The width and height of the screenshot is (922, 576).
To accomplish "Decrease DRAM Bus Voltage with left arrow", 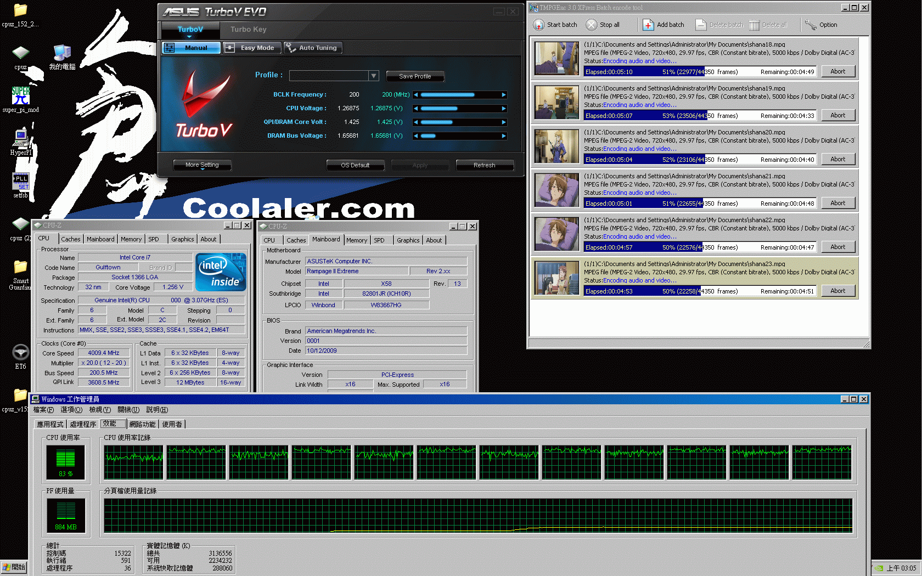I will (x=416, y=136).
